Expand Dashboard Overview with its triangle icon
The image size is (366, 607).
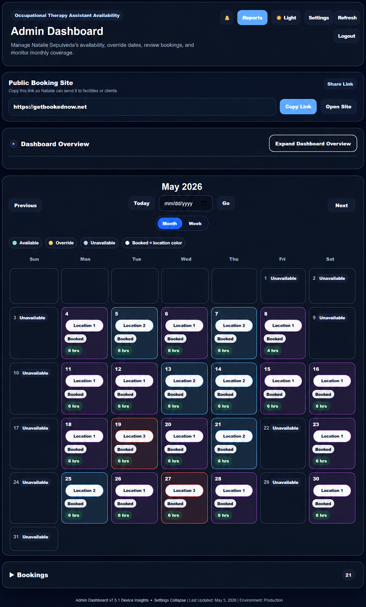pos(14,144)
